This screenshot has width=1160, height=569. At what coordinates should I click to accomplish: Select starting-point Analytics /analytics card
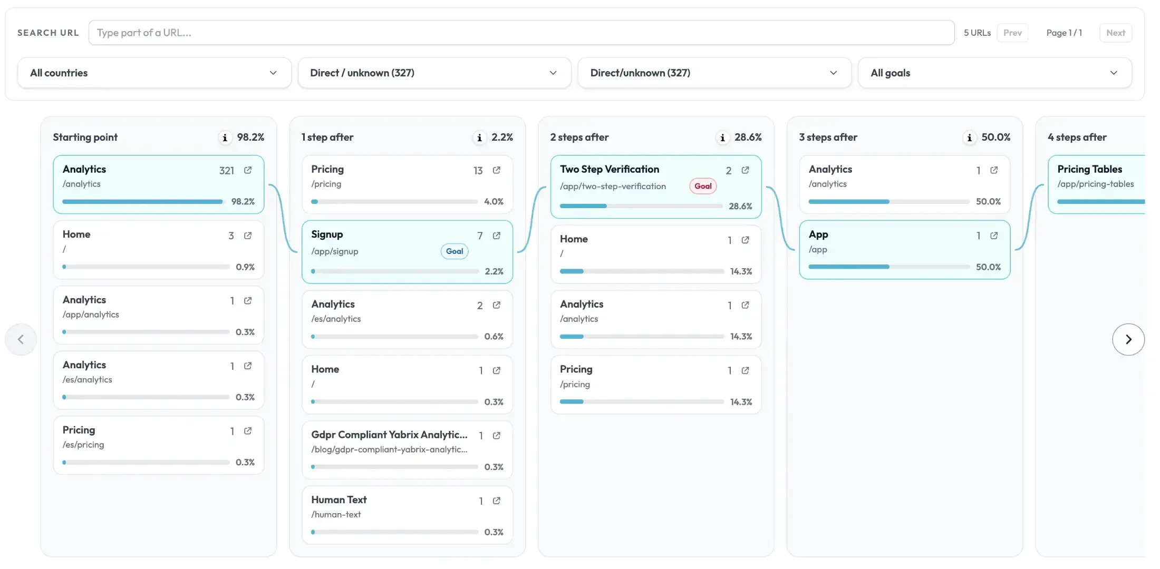tap(159, 184)
